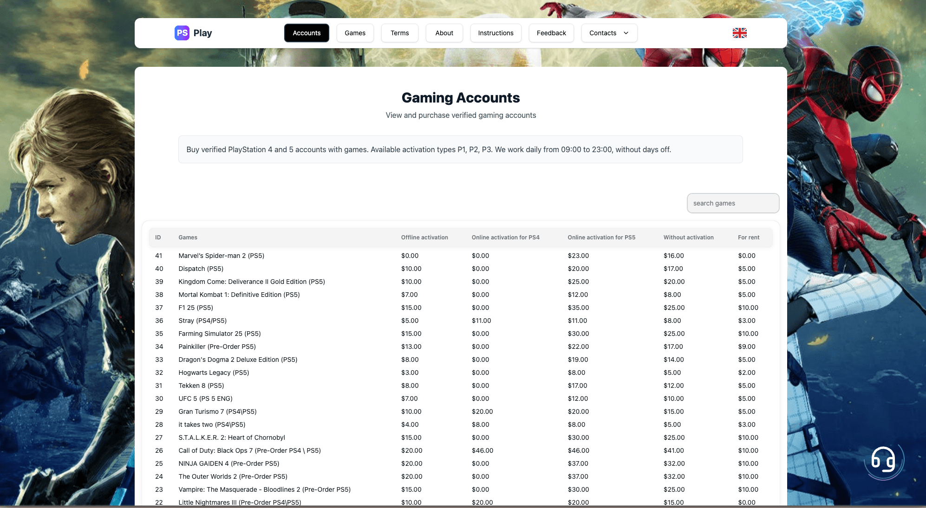Open Gran Turismo 7 (PS4\PS5) entry
This screenshot has width=926, height=508.
pyautogui.click(x=217, y=412)
